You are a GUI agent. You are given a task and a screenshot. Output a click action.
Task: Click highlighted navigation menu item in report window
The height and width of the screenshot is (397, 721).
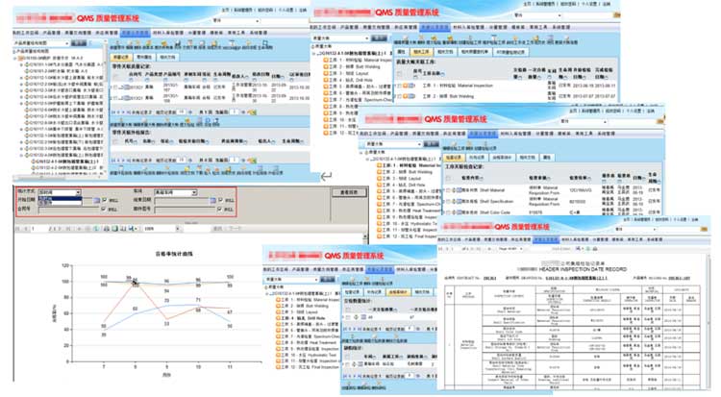[546, 239]
